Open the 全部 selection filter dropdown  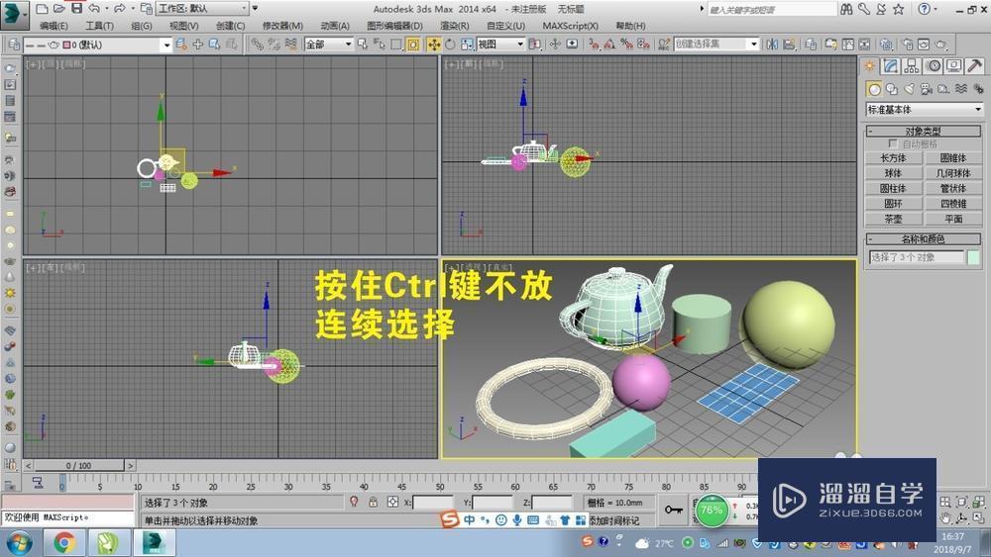click(x=329, y=45)
